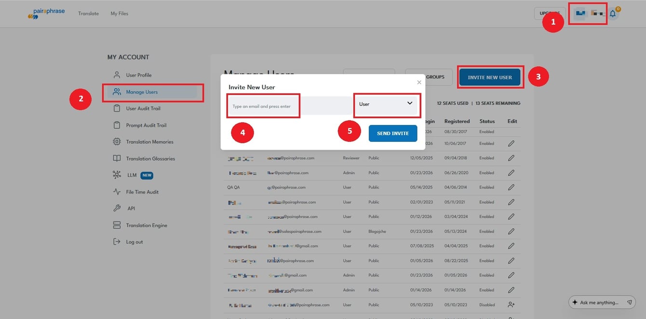The image size is (646, 319).
Task: Log out of the account
Action: pyautogui.click(x=135, y=242)
